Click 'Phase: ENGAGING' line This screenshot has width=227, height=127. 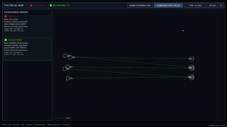click(11, 19)
